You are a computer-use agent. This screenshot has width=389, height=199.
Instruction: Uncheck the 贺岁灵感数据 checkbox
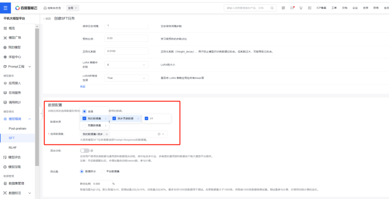click(115, 119)
